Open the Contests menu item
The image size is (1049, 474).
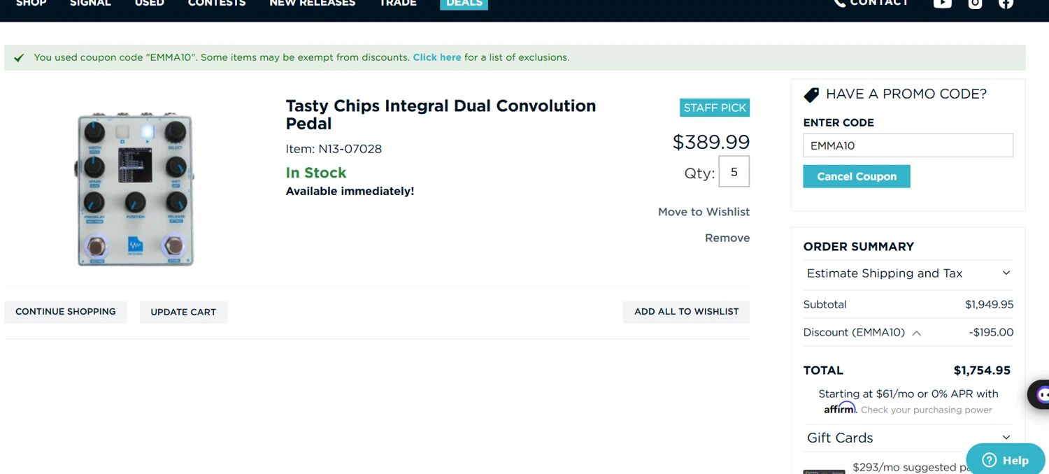pos(217,3)
